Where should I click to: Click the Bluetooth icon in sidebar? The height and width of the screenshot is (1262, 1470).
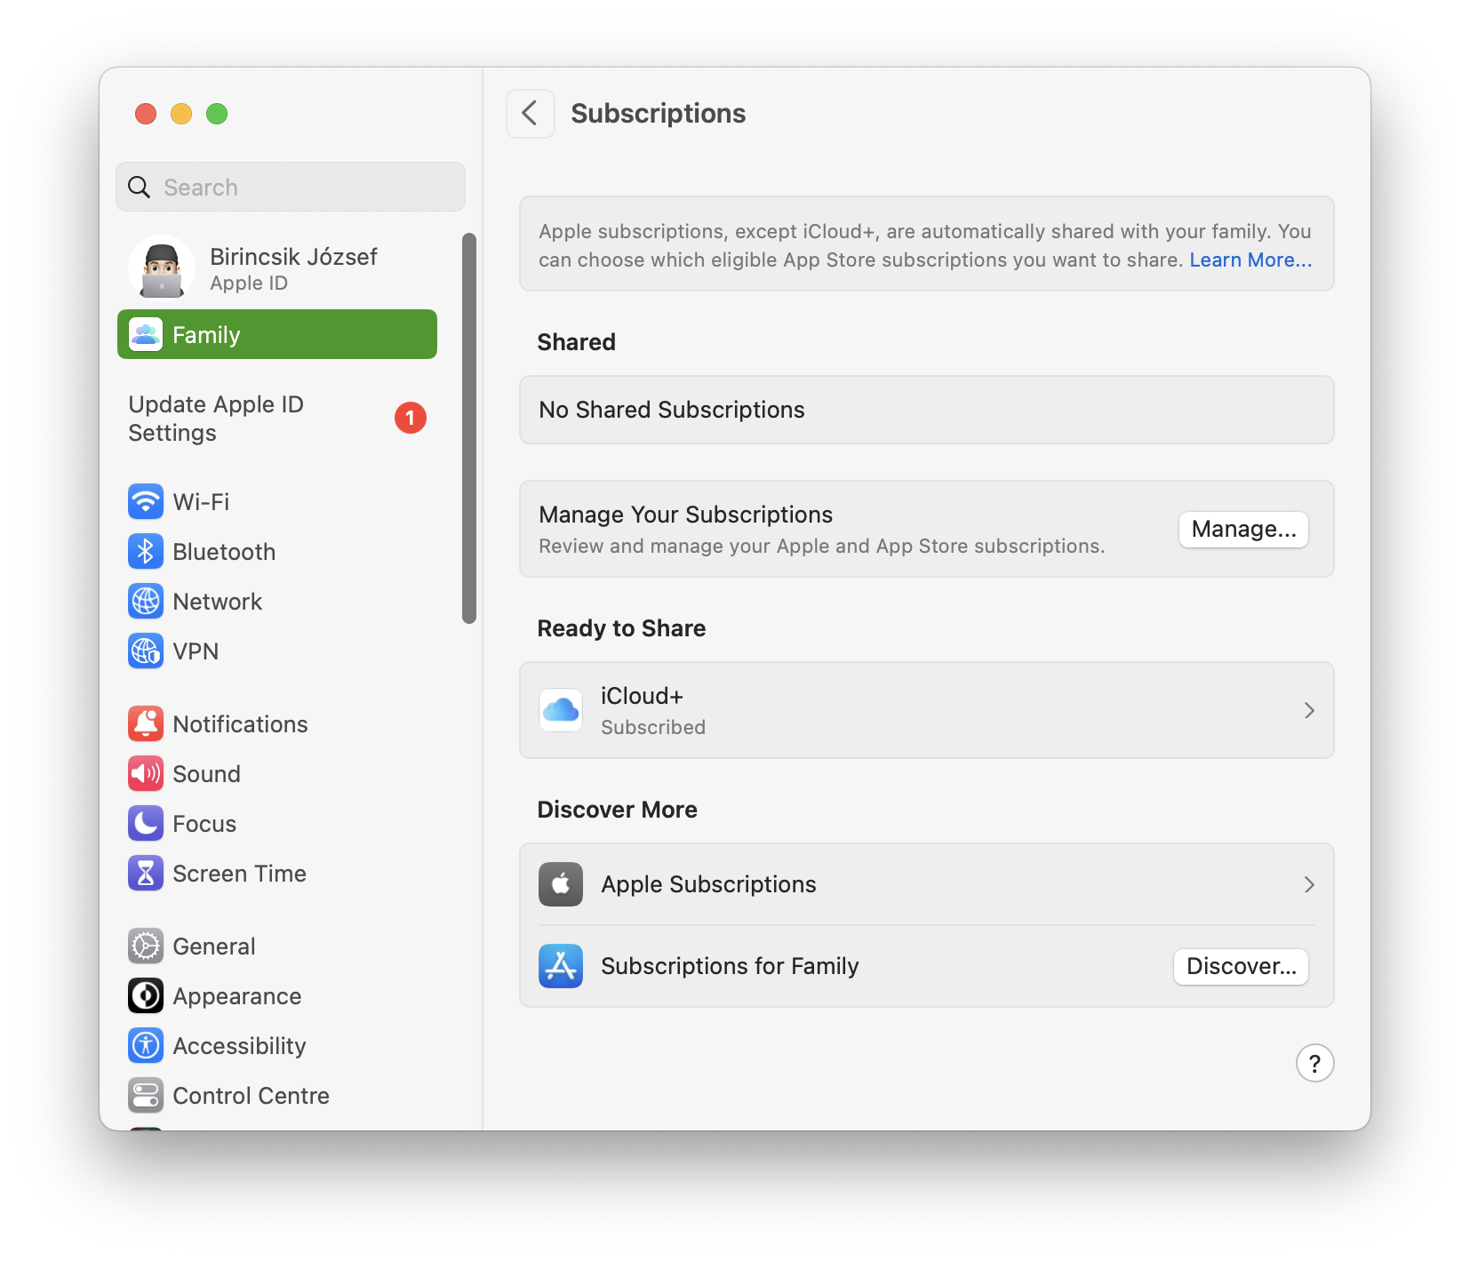tap(146, 551)
